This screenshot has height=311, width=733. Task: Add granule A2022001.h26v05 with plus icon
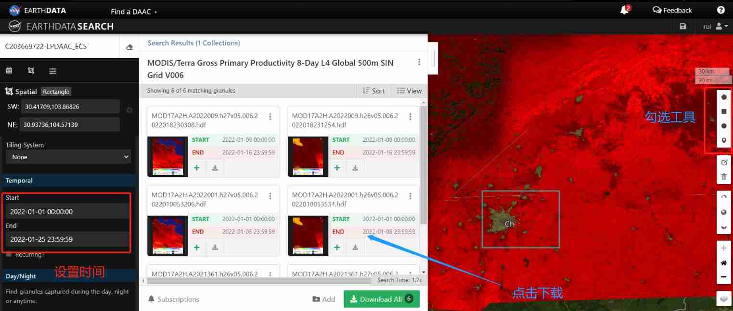(337, 247)
